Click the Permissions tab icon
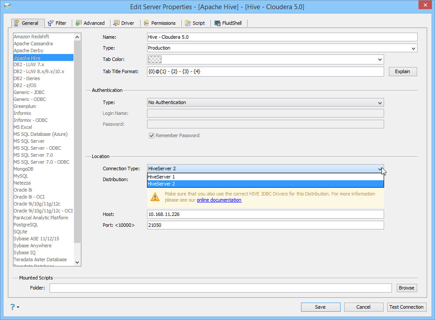 click(x=146, y=24)
